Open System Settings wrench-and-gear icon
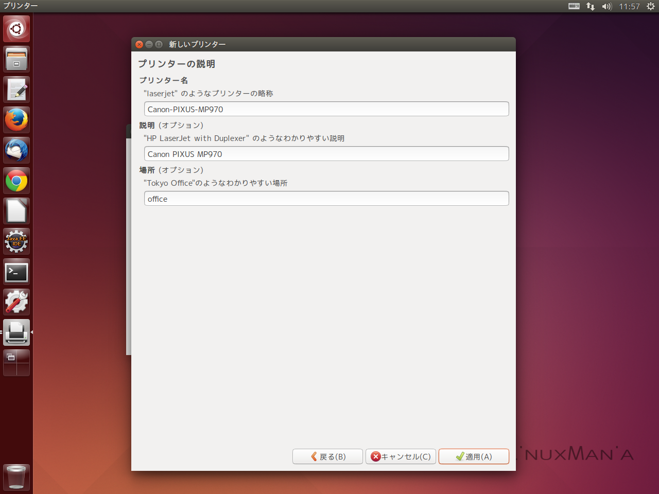The image size is (659, 494). pyautogui.click(x=16, y=302)
